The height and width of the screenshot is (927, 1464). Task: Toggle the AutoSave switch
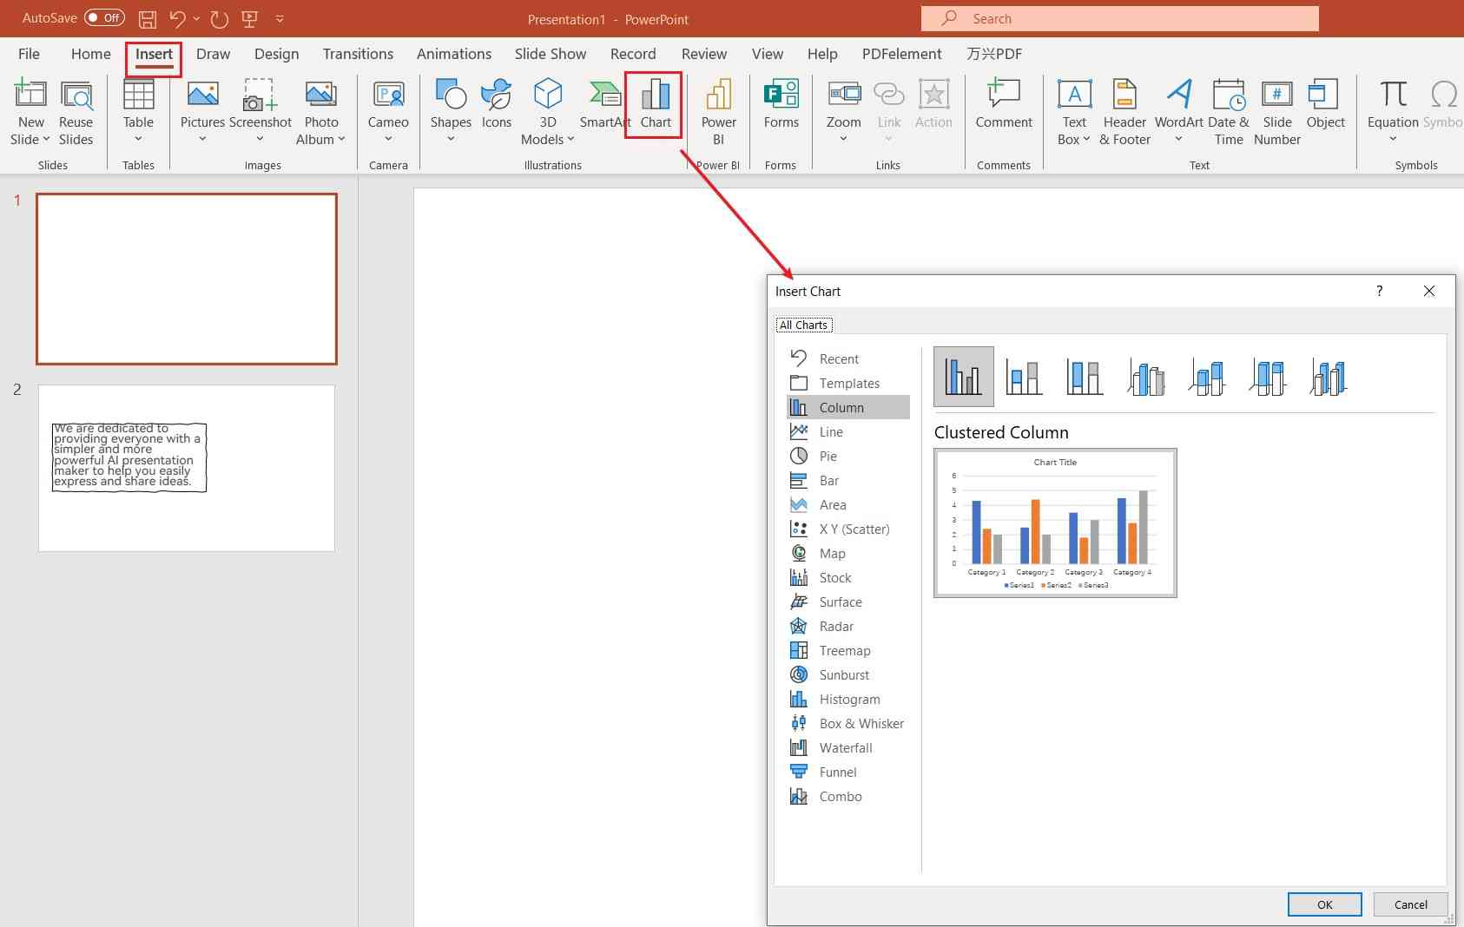coord(105,17)
